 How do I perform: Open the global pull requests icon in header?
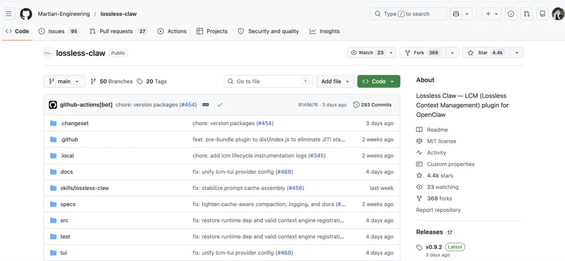527,14
